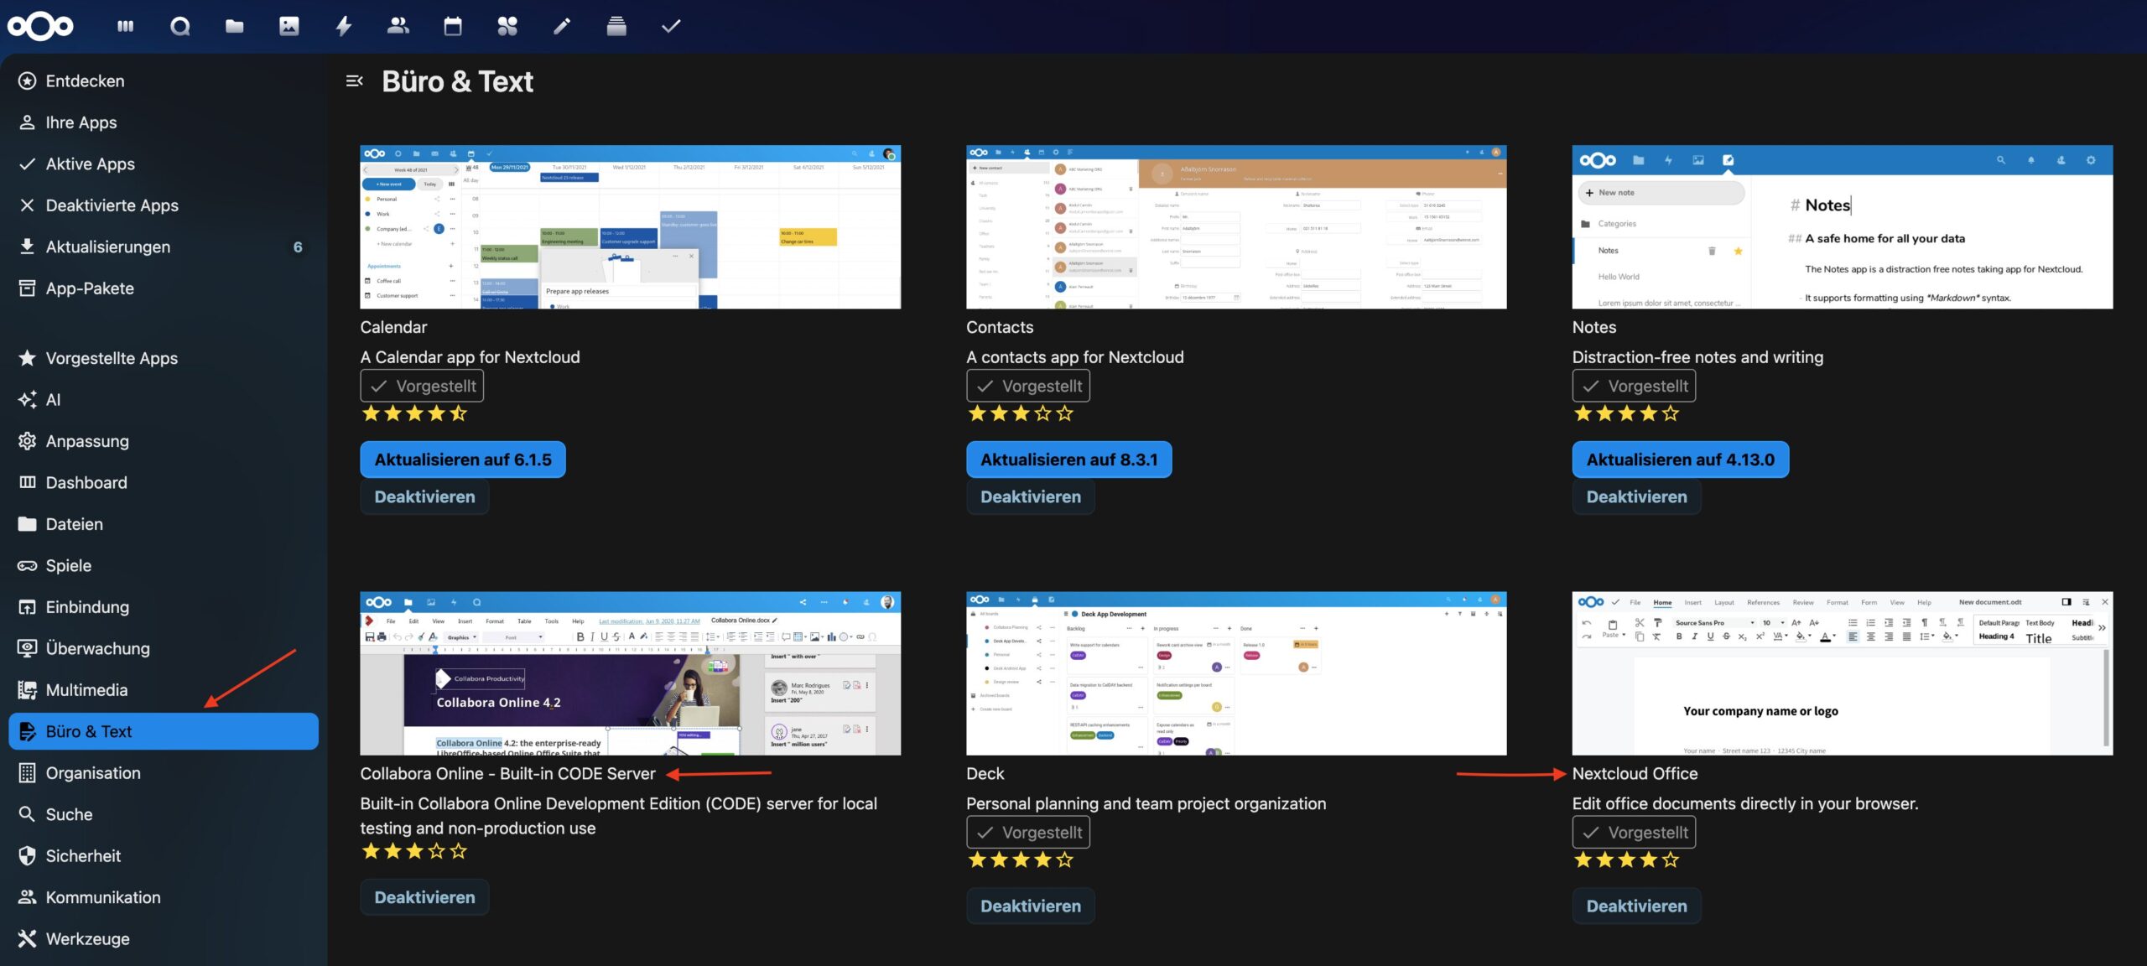
Task: Open Files via the folder icon
Action: (x=235, y=26)
